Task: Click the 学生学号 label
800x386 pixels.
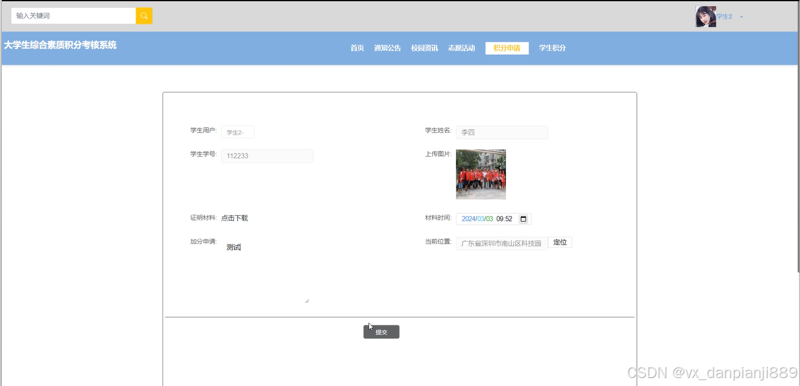Action: [204, 154]
